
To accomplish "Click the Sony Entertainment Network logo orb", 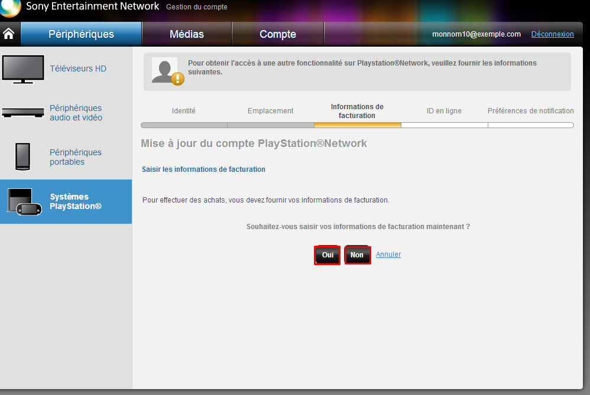I will (10, 8).
